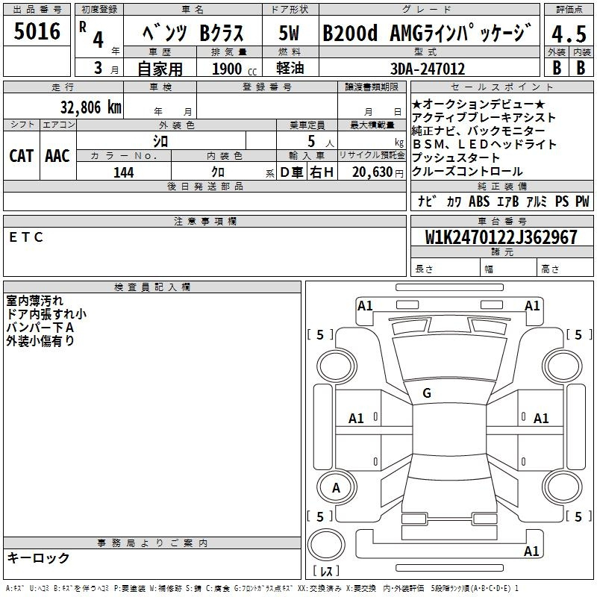Select the キーロック office notice text
The width and height of the screenshot is (597, 597).
pyautogui.click(x=38, y=558)
